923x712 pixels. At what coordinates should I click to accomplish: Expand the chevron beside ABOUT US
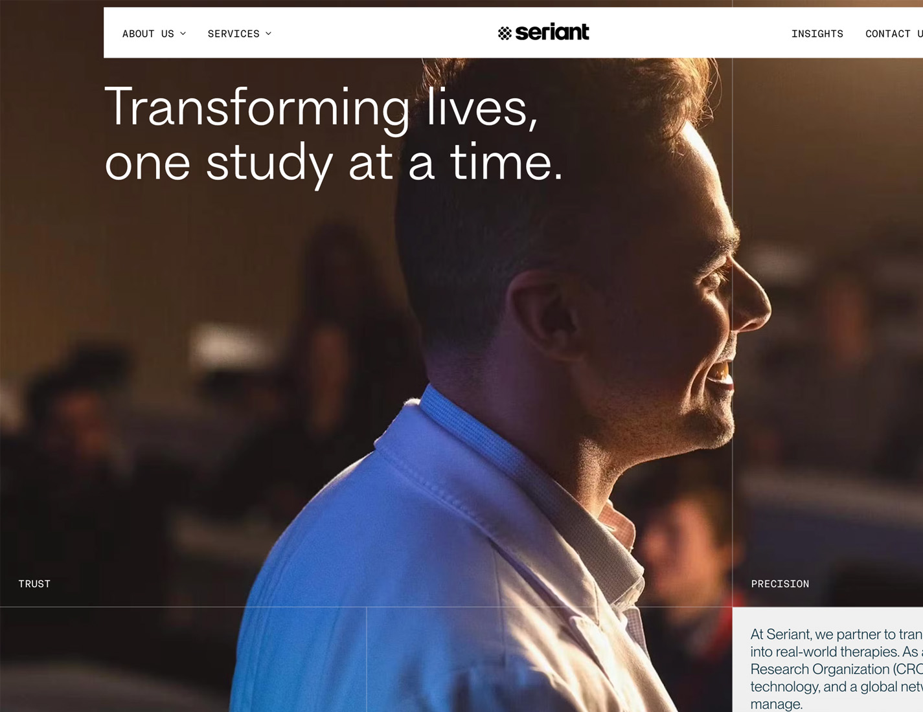pyautogui.click(x=183, y=34)
